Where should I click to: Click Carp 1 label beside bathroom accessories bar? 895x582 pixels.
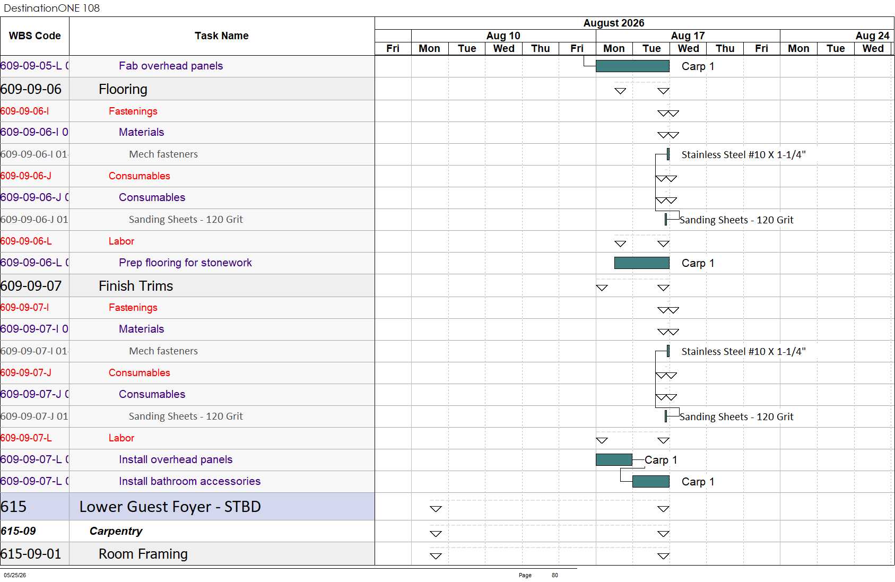[698, 482]
